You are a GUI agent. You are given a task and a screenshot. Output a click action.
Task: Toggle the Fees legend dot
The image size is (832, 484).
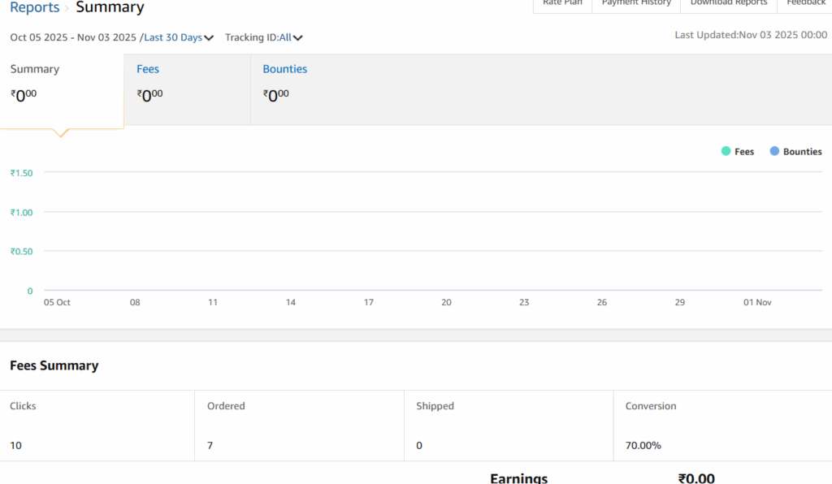click(726, 151)
